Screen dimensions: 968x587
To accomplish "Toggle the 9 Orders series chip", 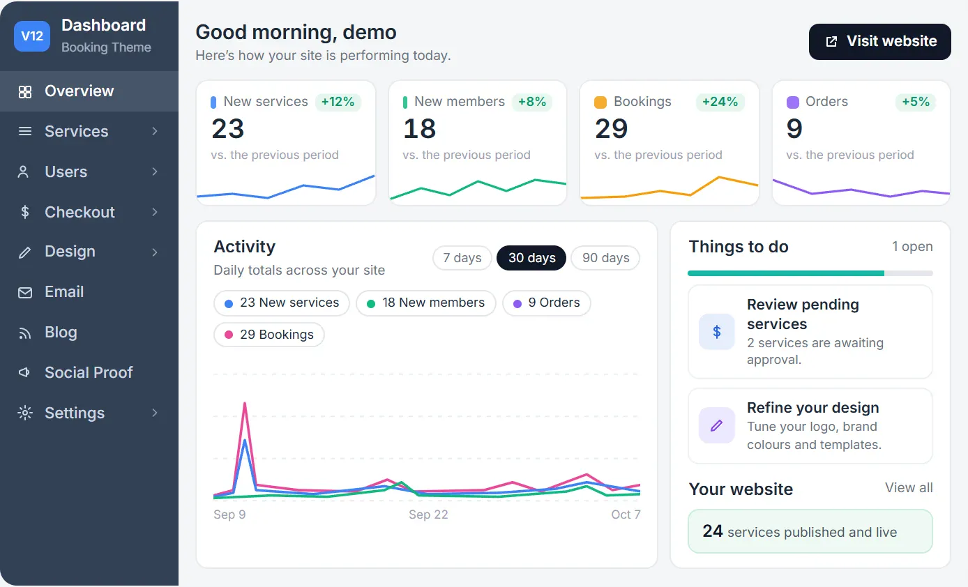I will click(547, 303).
